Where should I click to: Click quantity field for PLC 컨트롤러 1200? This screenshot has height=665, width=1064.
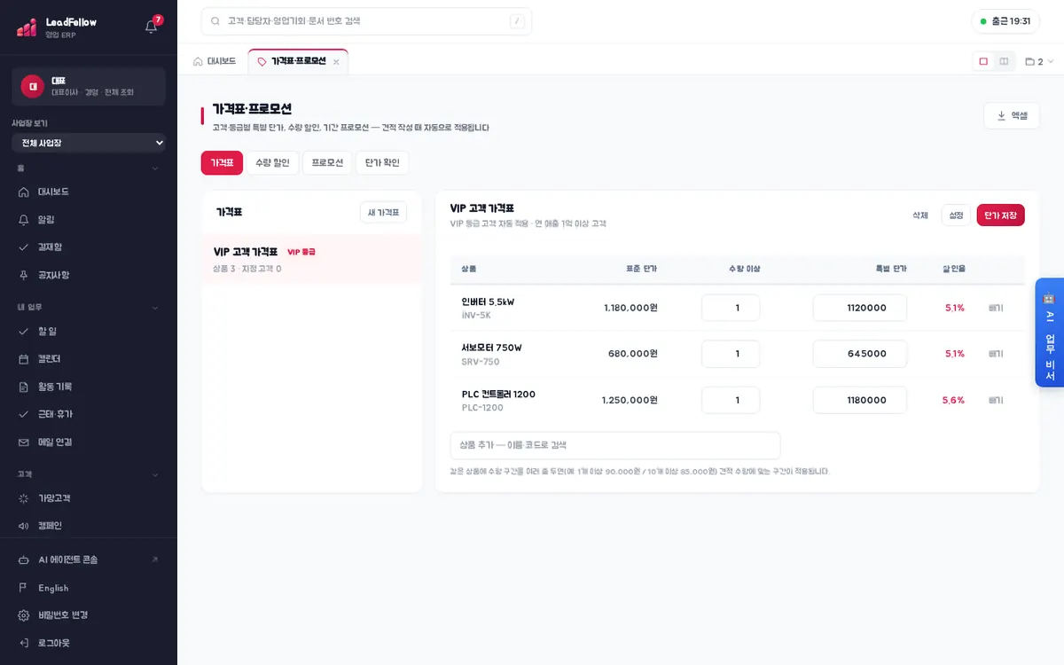[731, 400]
